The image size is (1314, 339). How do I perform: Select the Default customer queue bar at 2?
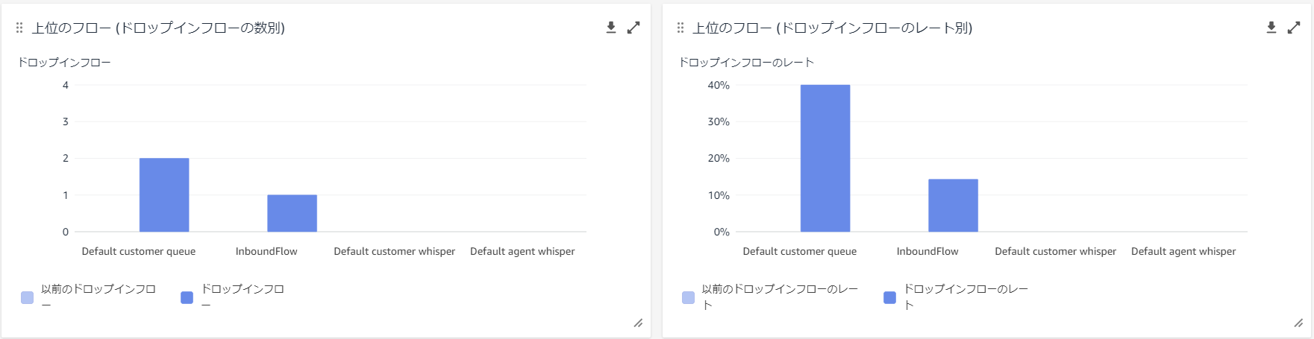(164, 195)
